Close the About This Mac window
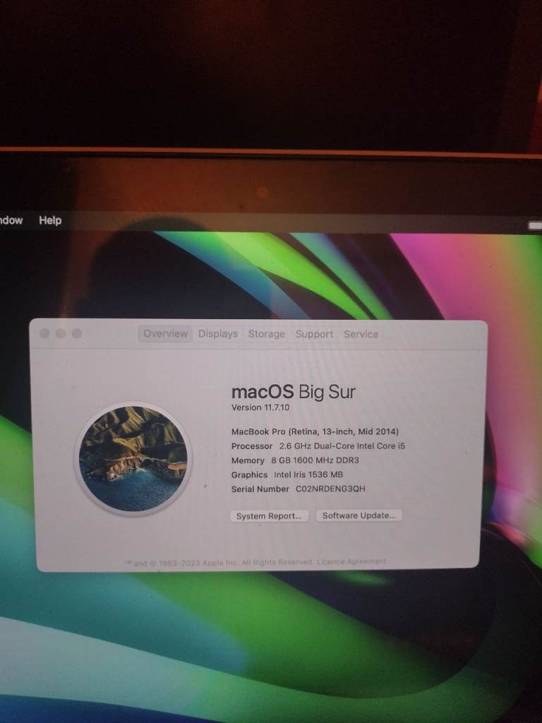Screen dimensions: 542x723 (x=45, y=333)
